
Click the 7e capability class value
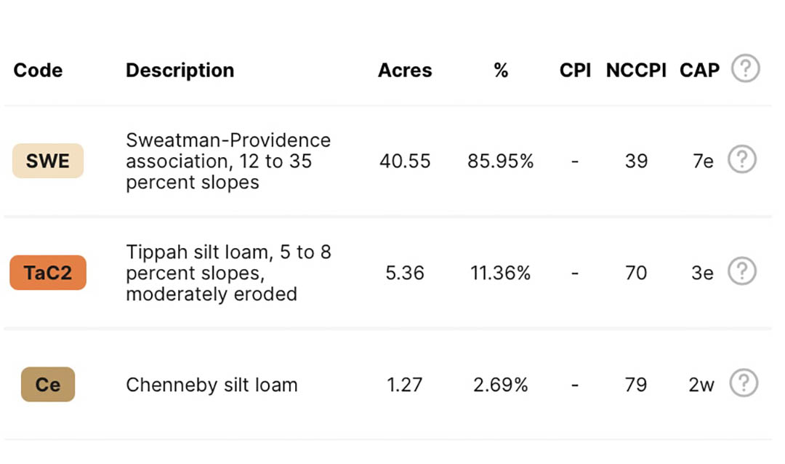(x=702, y=161)
